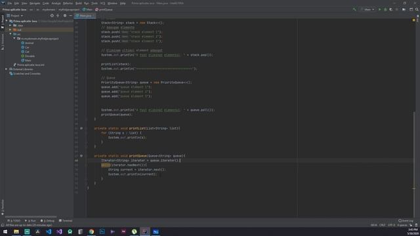This screenshot has width=420, height=236.
Task: Start debugging with the bug icon
Action: click(385, 9)
